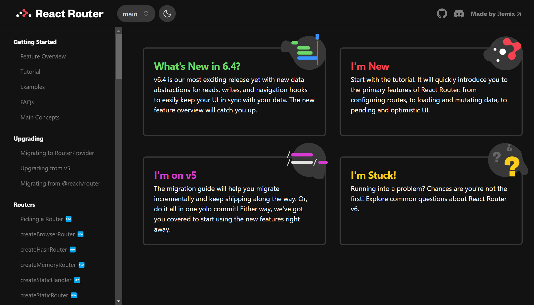534x305 pixels.
Task: Click Getting Started section heading
Action: tap(35, 42)
